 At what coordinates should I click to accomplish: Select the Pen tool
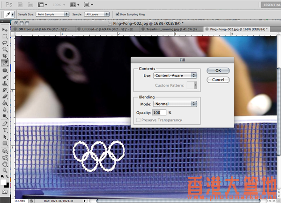point(5,124)
